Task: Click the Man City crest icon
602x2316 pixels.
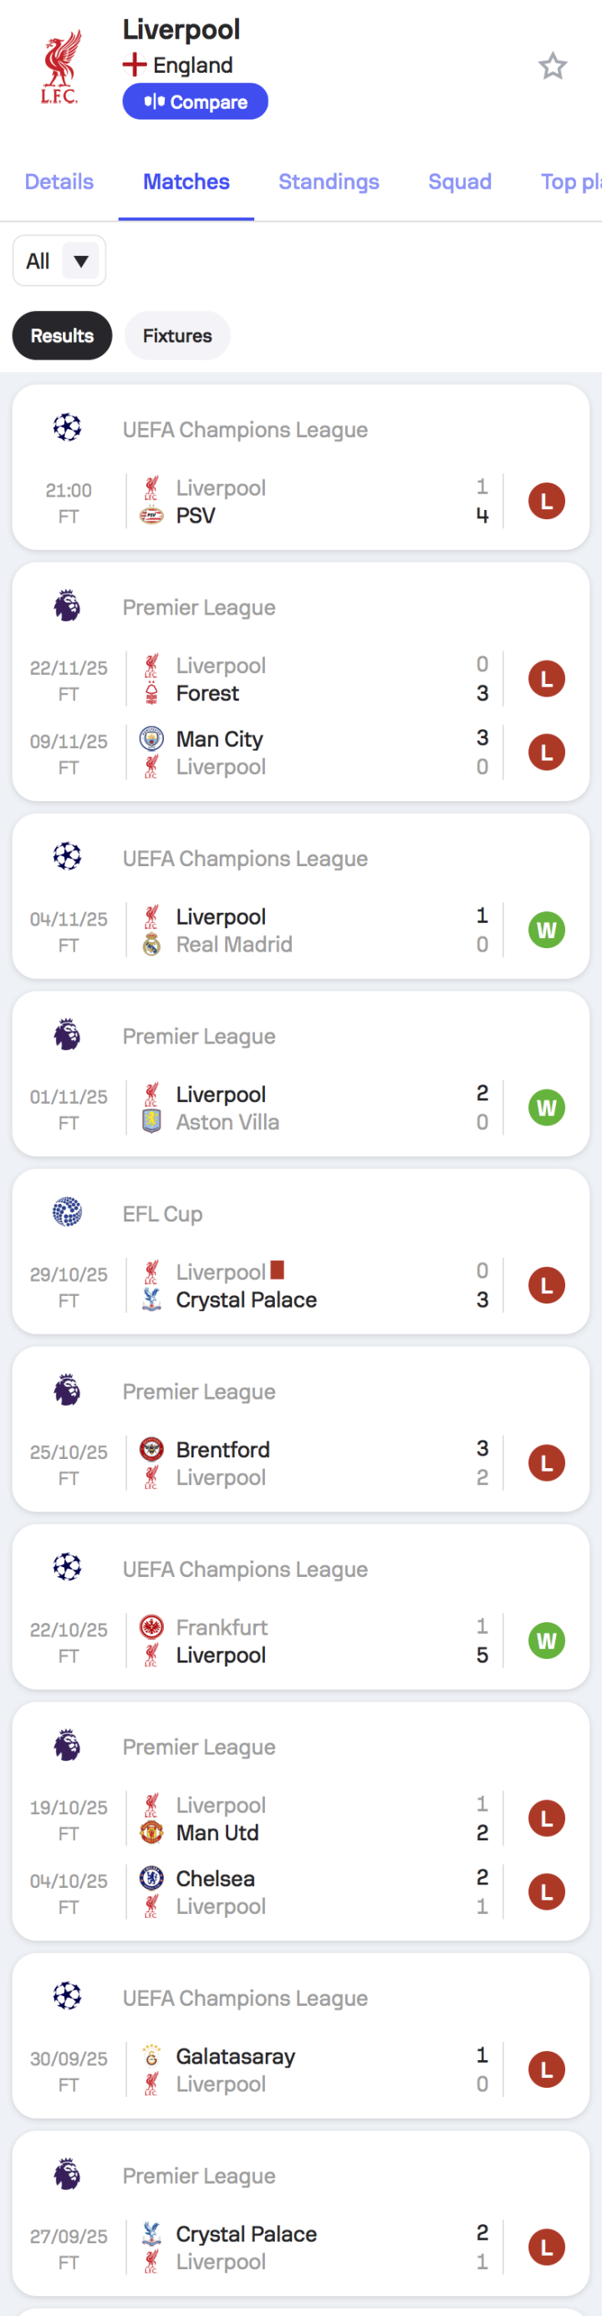Action: (152, 739)
